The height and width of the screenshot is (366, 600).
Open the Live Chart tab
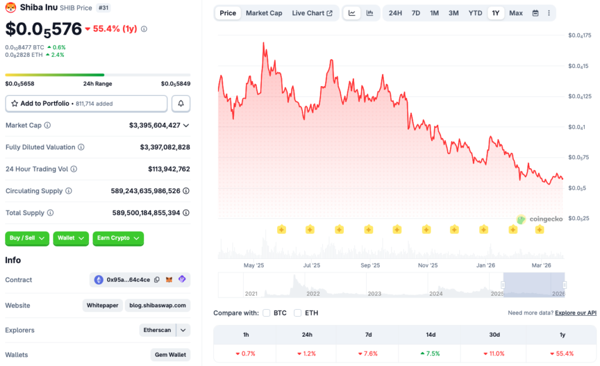tap(312, 13)
